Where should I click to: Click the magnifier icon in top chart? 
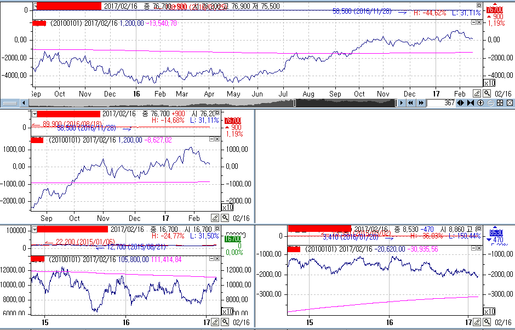[x=487, y=94]
